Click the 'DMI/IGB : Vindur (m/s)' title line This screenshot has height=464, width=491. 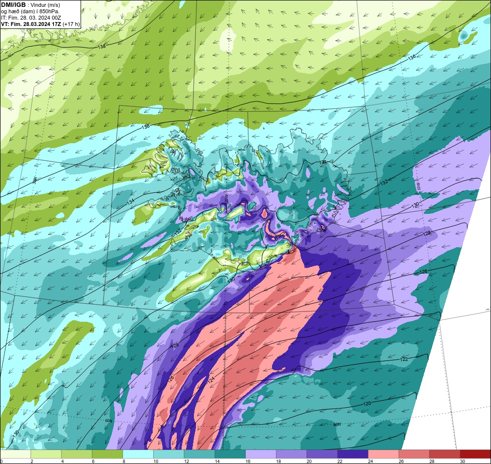30,5
